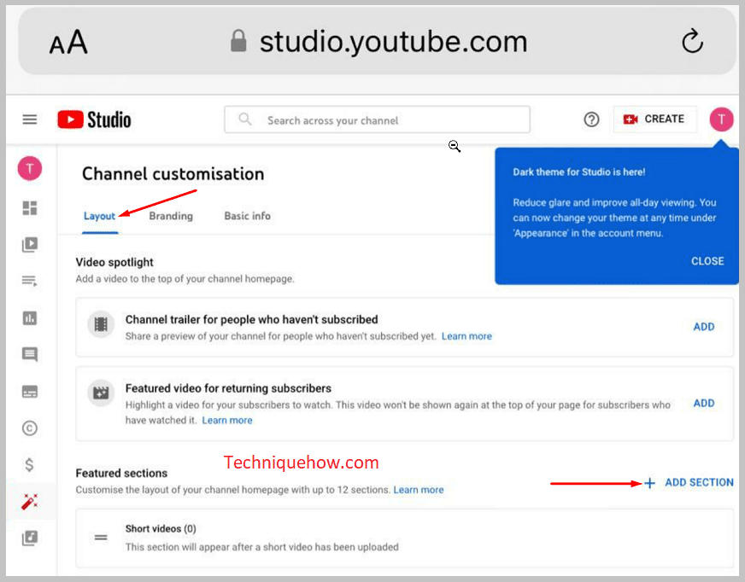
Task: Open Monetization dollar sign icon
Action: pyautogui.click(x=29, y=464)
